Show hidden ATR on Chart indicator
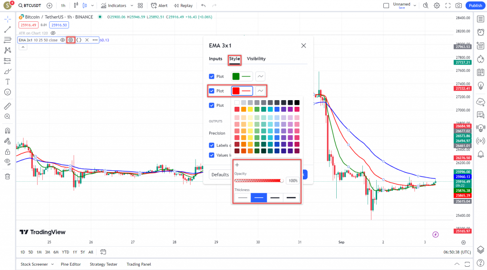 tap(53, 33)
